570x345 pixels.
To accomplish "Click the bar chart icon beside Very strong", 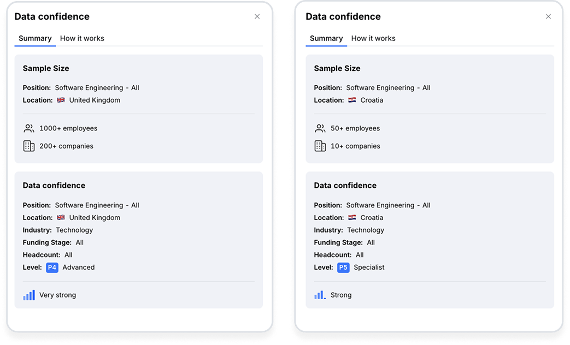I will click(x=28, y=295).
